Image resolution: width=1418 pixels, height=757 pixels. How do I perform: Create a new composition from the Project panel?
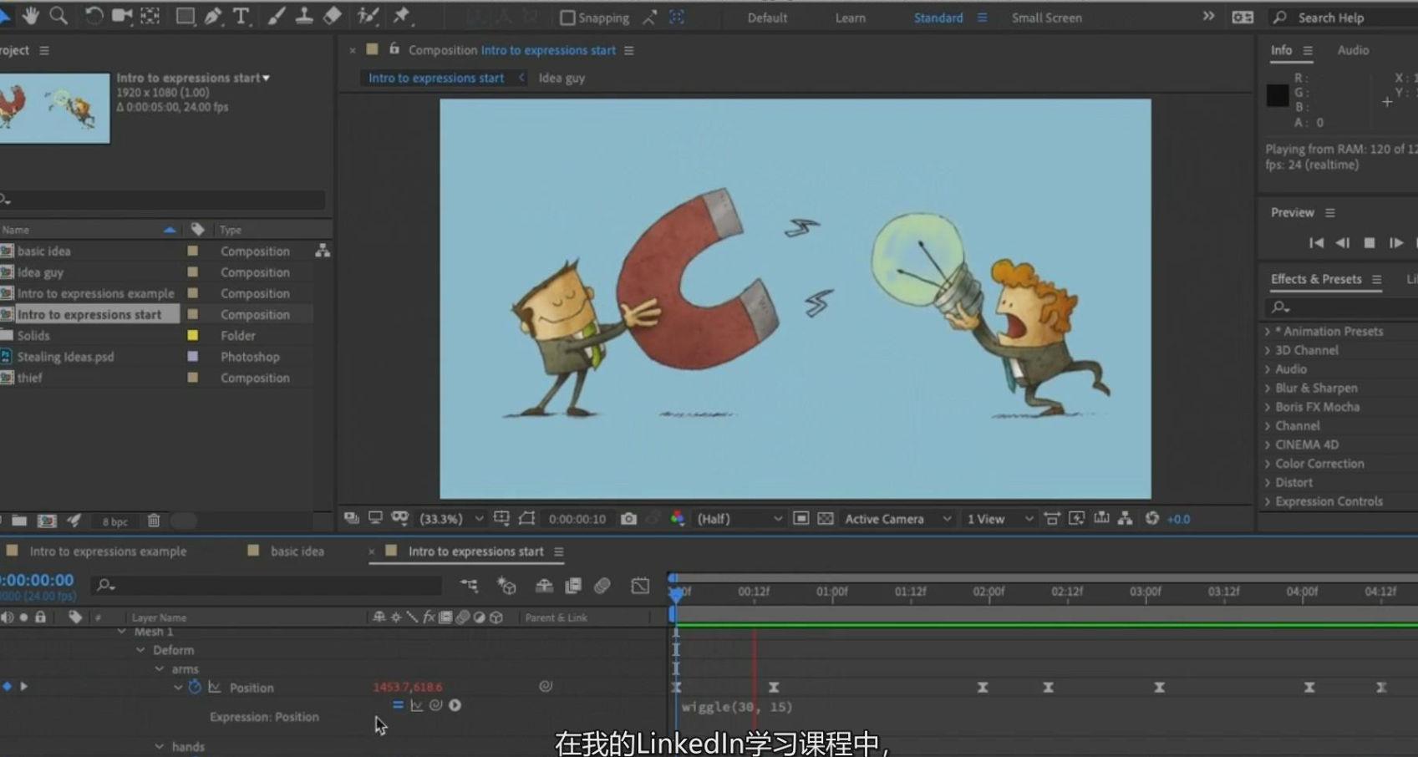(47, 521)
